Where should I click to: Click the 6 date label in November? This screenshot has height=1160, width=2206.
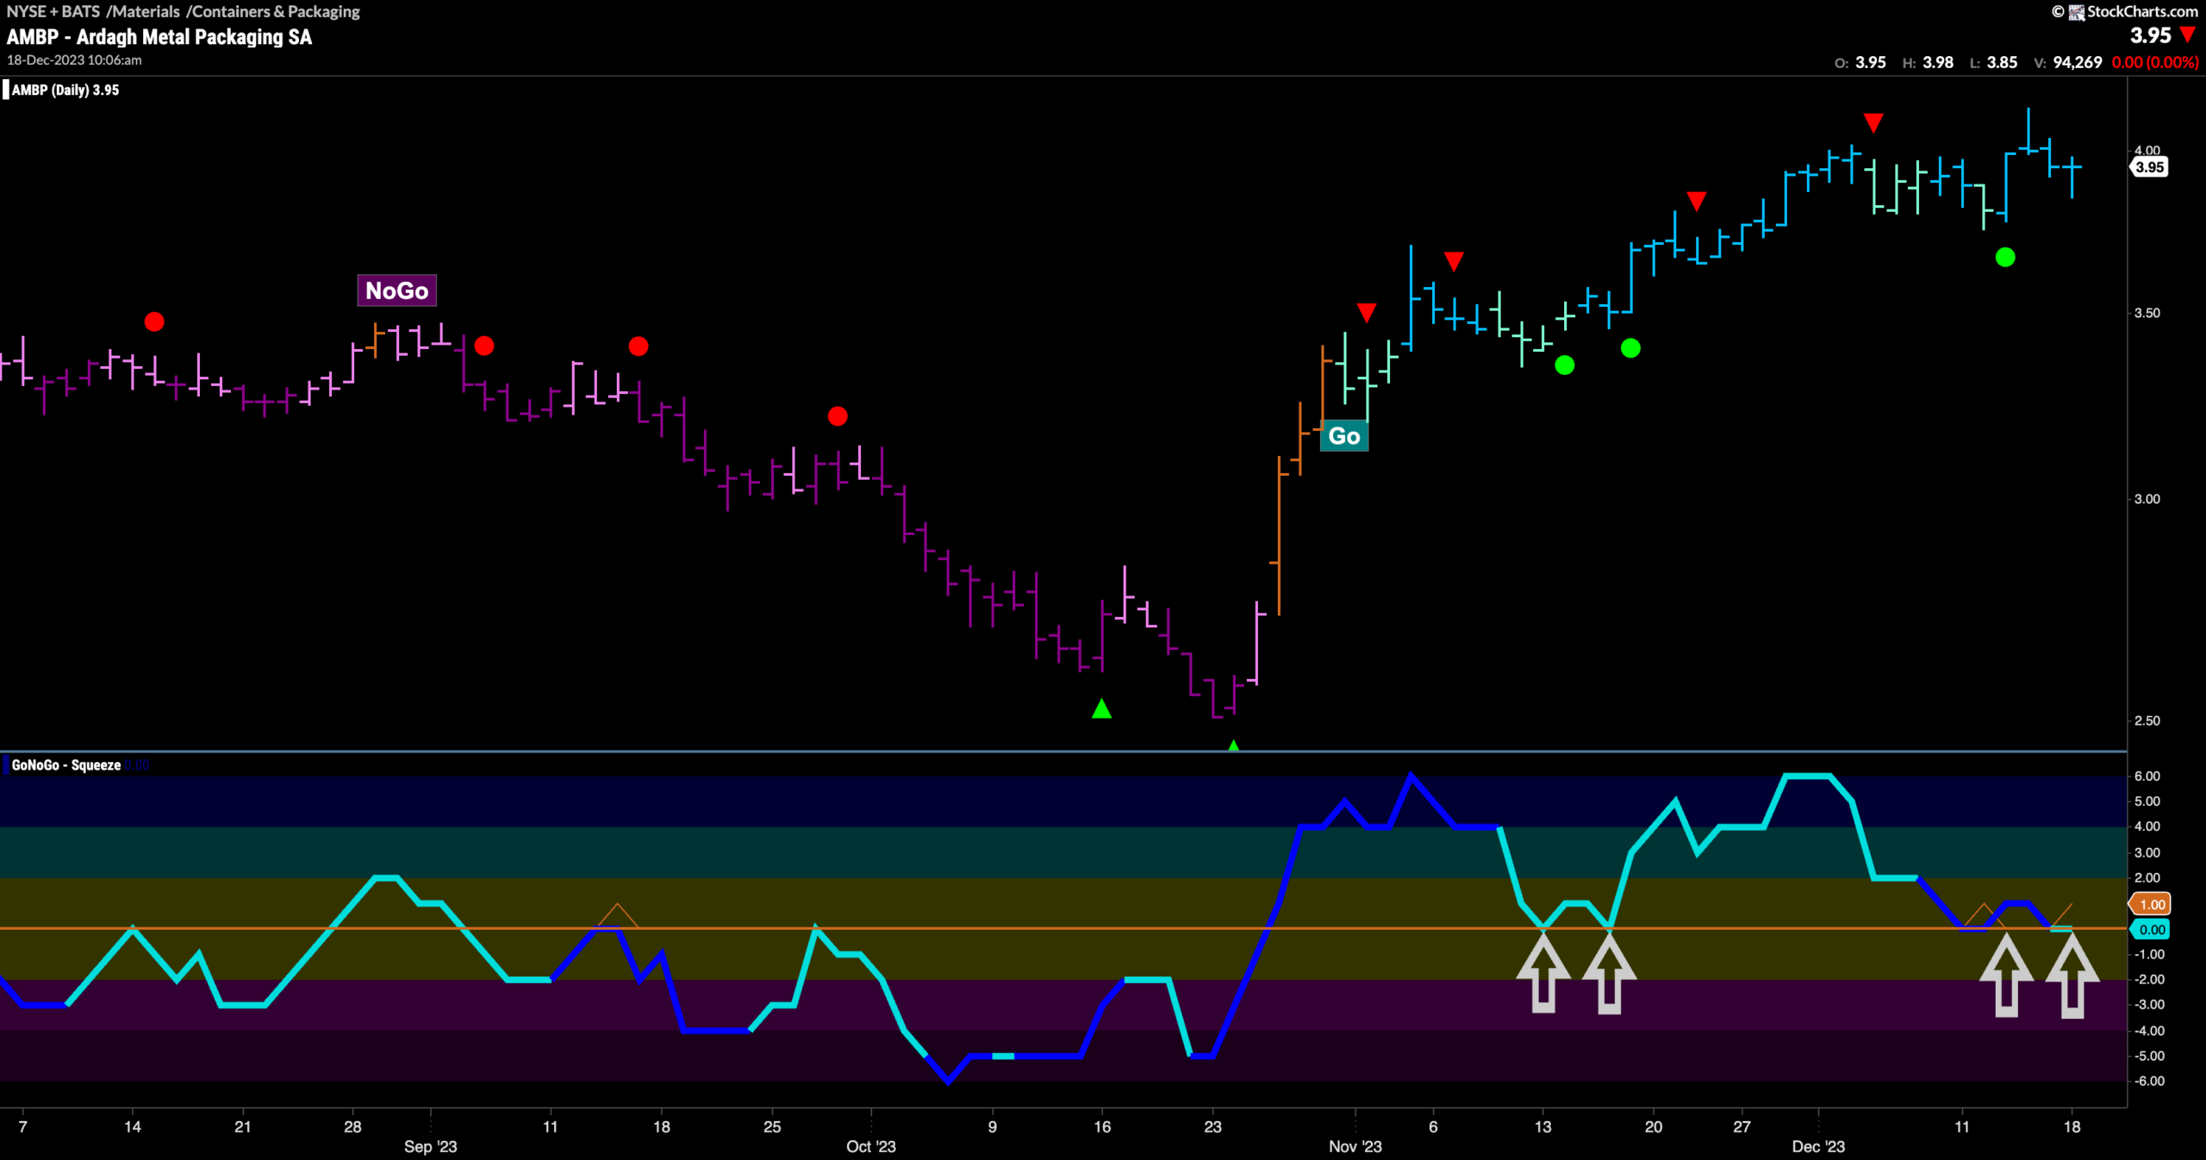click(x=1433, y=1126)
